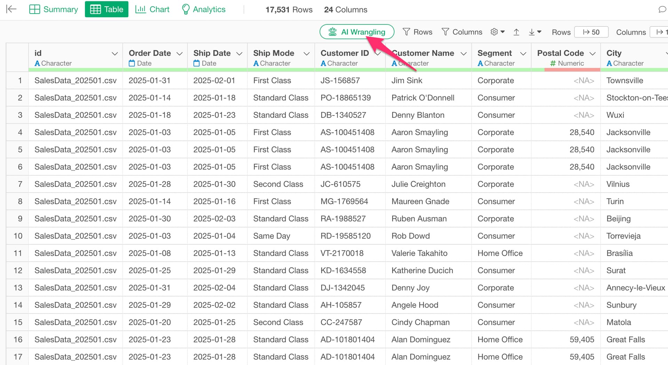The width and height of the screenshot is (668, 365).
Task: Open the comment bubble icon
Action: (x=662, y=9)
